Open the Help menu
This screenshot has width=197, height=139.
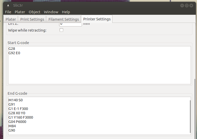coord(66,12)
